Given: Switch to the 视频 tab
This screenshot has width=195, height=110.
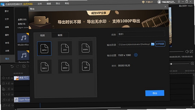Looking at the screenshot, I should point(42,35).
